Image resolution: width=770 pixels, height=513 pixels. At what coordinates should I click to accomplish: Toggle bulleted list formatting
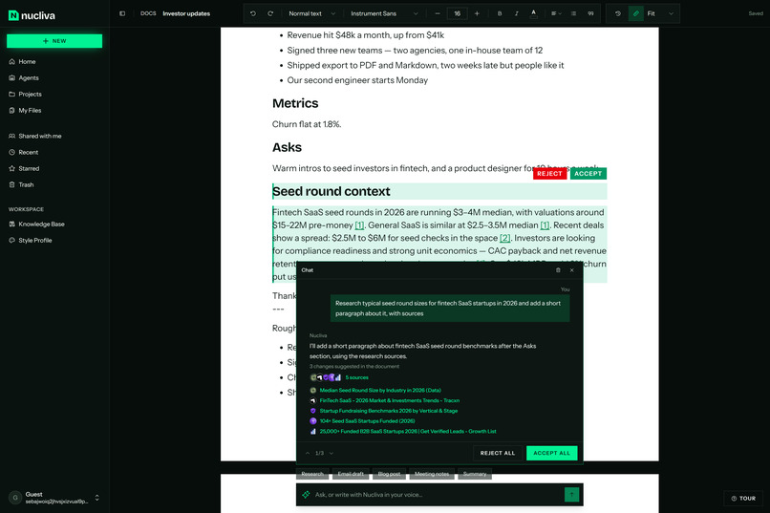(573, 13)
